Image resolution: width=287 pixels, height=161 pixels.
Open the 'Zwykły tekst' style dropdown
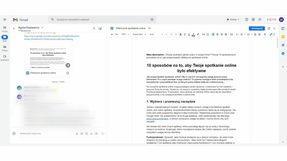click(139, 34)
